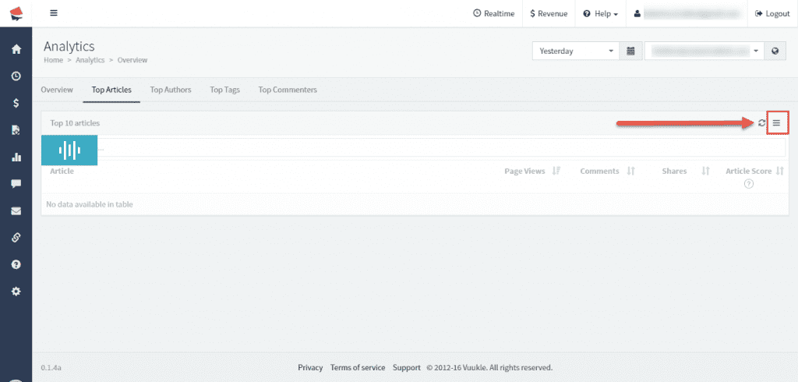Open the Help dropdown menu
This screenshot has height=382, width=798.
(x=600, y=14)
